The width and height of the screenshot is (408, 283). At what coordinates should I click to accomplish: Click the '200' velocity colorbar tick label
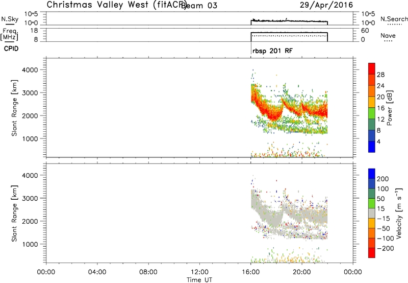[383, 179]
